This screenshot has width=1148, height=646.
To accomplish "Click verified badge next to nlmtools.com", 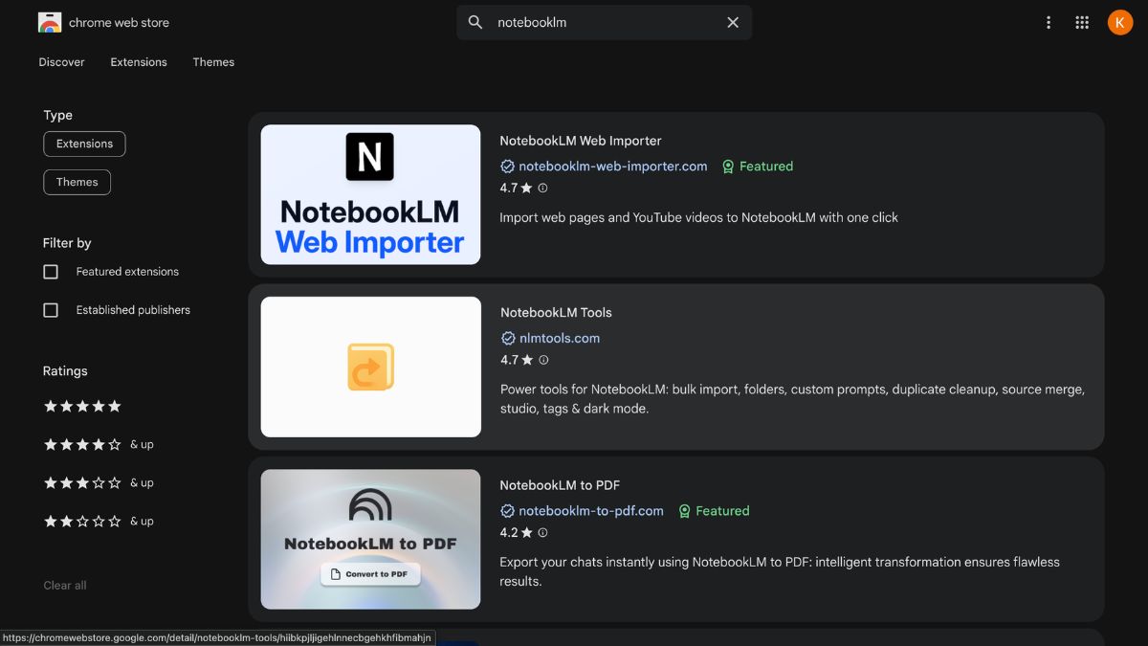I will pyautogui.click(x=508, y=339).
